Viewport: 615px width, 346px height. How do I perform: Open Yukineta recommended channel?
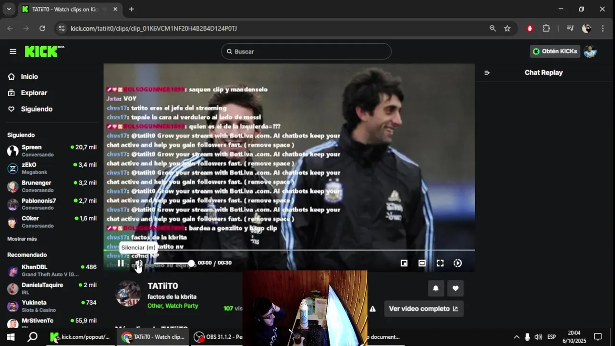point(52,306)
